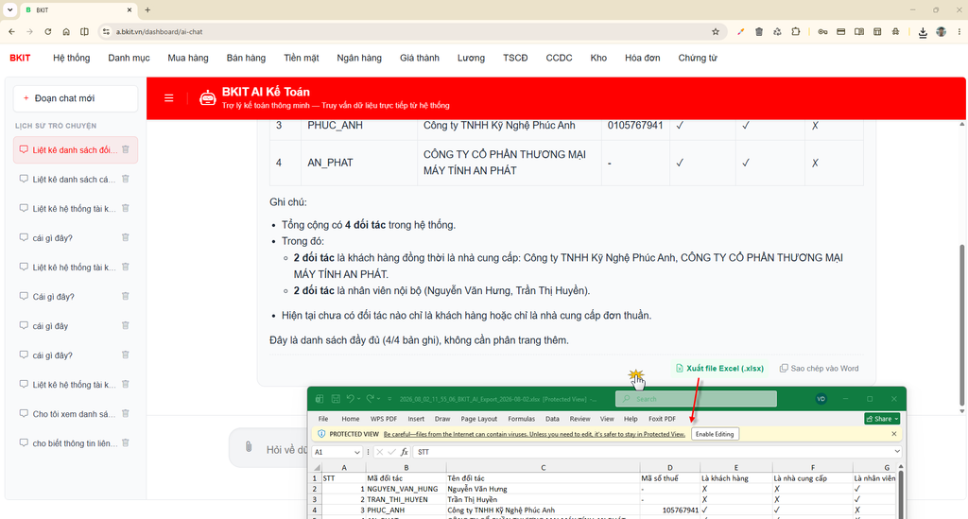This screenshot has height=519, width=968.
Task: Select cell 'NGUYEN_VAN_HUNG' in the Excel sheet
Action: point(406,489)
